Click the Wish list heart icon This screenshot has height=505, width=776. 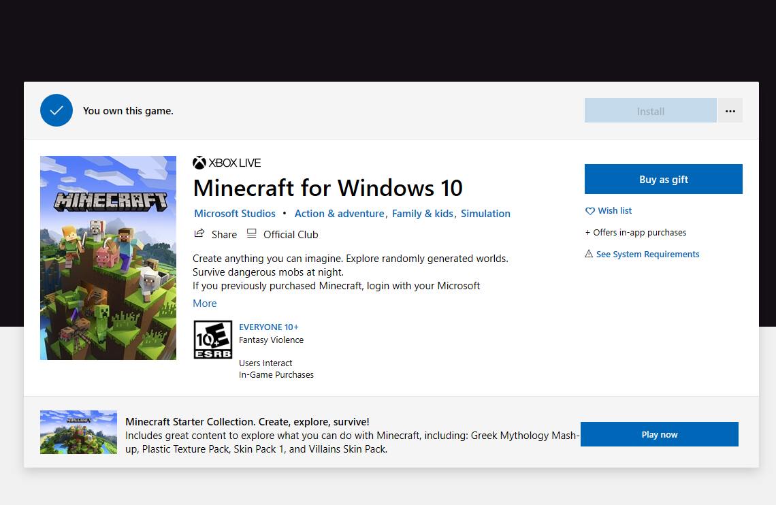[590, 211]
